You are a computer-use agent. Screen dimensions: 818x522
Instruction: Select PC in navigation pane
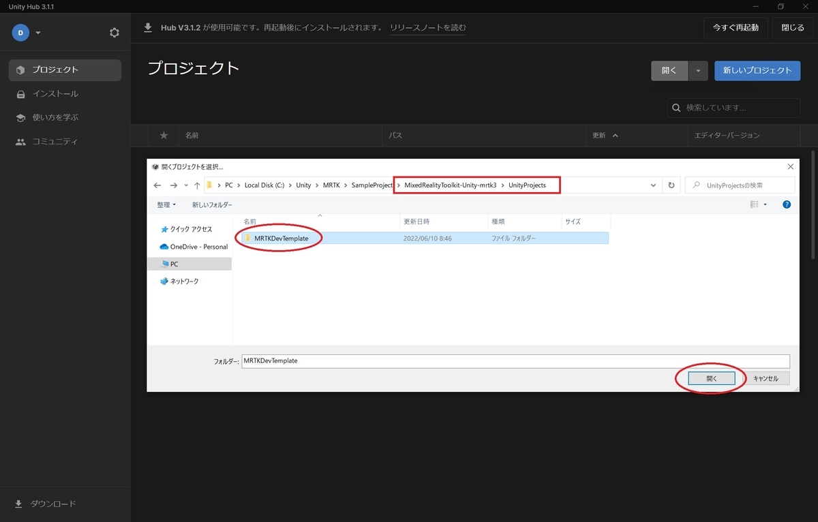tap(190, 264)
